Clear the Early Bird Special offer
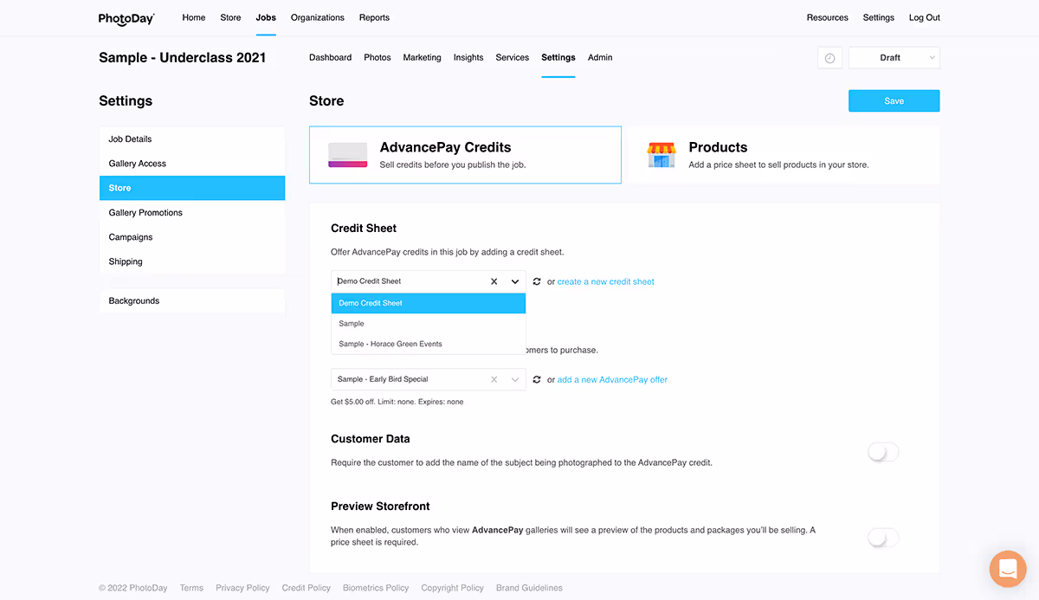 (x=494, y=379)
